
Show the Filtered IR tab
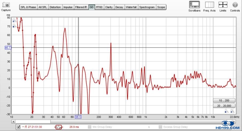tap(81, 7)
